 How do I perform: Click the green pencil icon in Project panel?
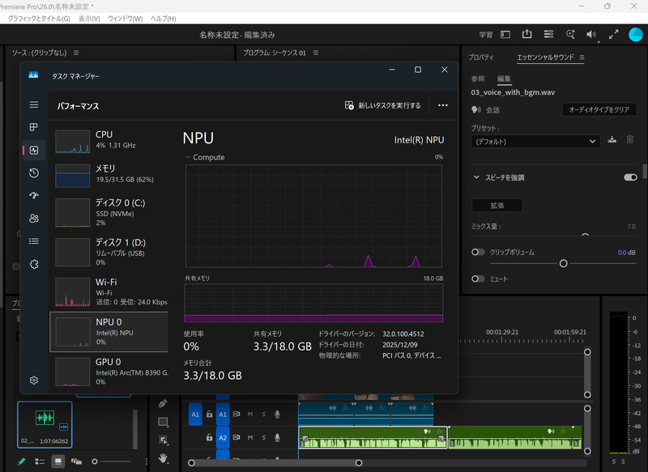point(22,461)
